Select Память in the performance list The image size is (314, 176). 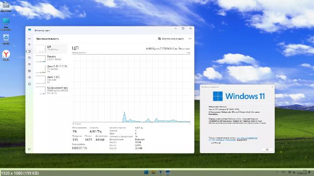51,59
